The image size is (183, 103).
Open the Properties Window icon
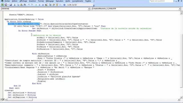53,5
